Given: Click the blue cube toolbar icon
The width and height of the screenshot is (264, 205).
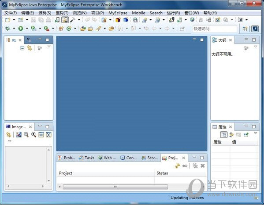Looking at the screenshot, I should [x=126, y=20].
